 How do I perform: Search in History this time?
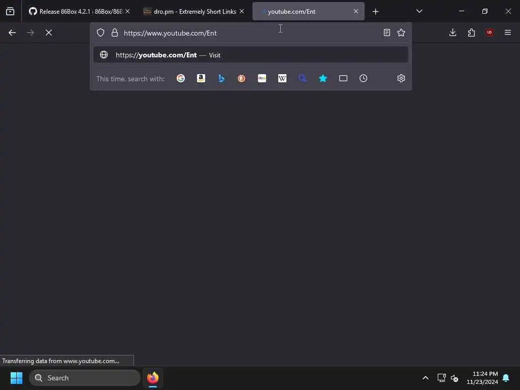(x=364, y=78)
